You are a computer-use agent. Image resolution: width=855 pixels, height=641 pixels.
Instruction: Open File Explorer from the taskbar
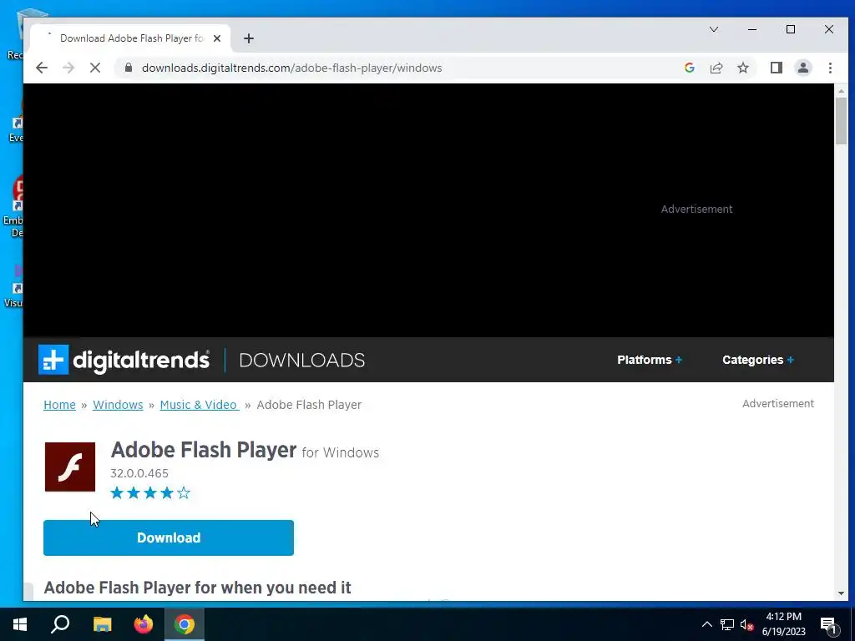[x=102, y=624]
